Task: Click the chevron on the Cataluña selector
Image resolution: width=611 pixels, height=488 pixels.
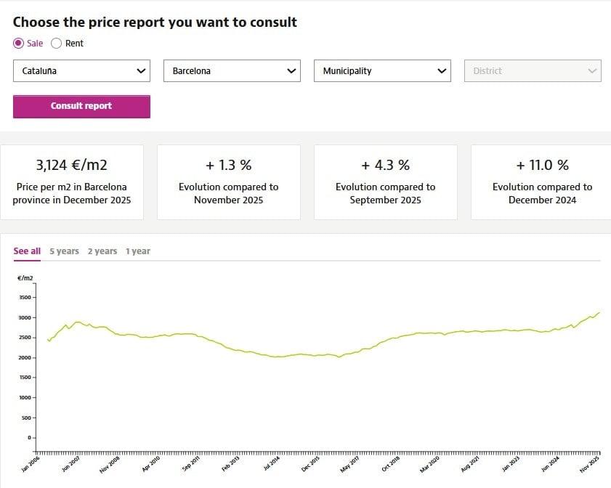Action: point(140,70)
